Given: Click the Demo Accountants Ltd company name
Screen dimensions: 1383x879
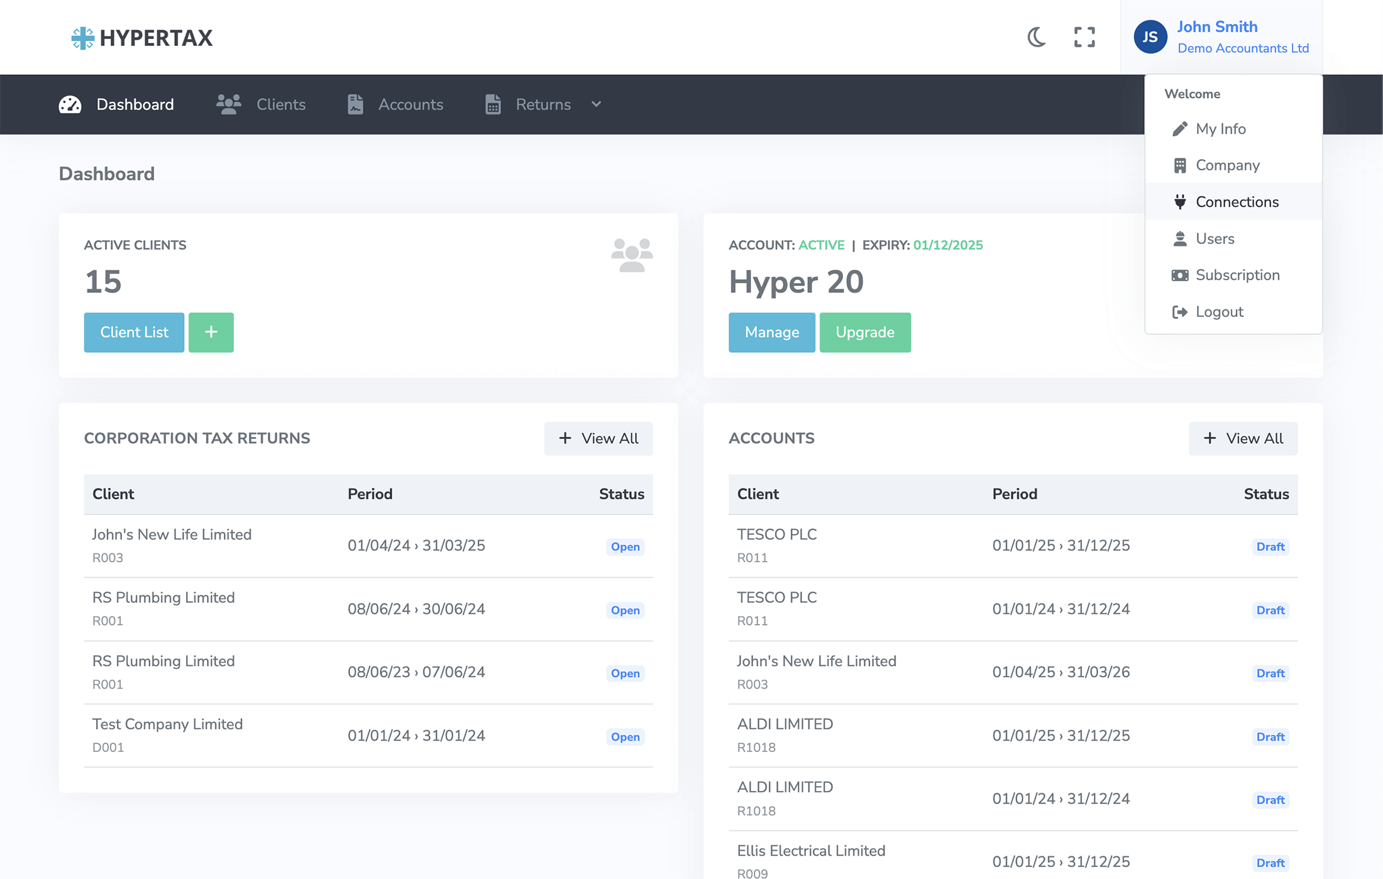Looking at the screenshot, I should click(1243, 48).
